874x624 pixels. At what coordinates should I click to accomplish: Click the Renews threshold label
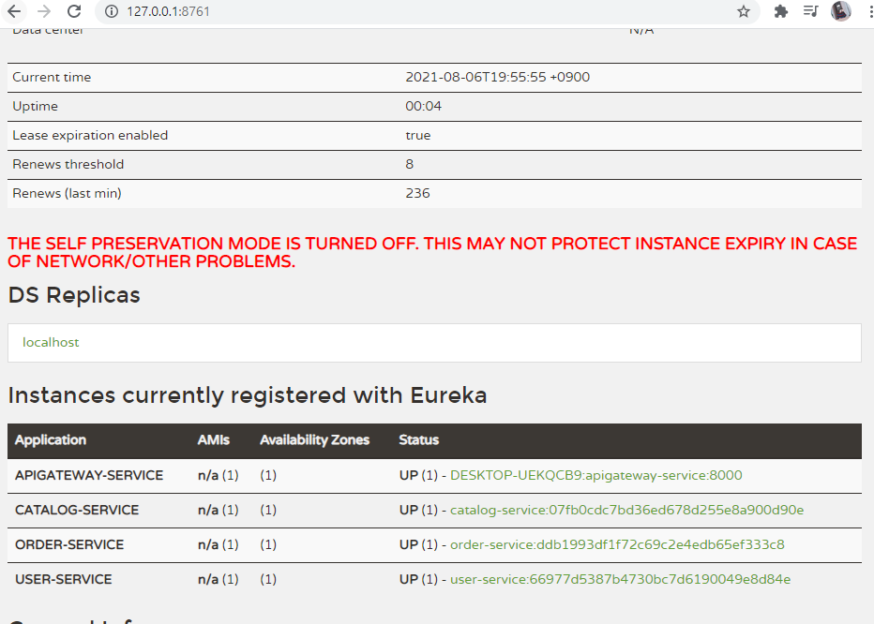(x=68, y=164)
